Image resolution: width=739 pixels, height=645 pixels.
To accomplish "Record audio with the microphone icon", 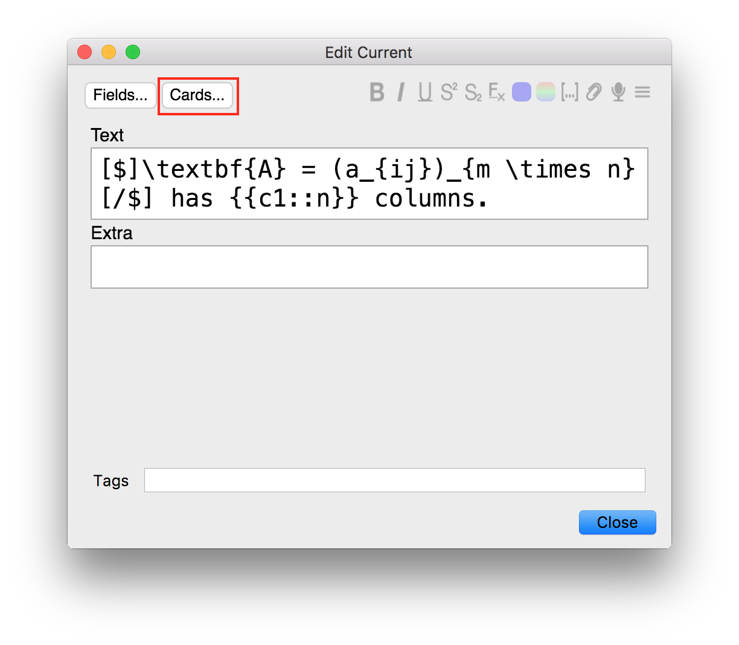I will coord(618,92).
